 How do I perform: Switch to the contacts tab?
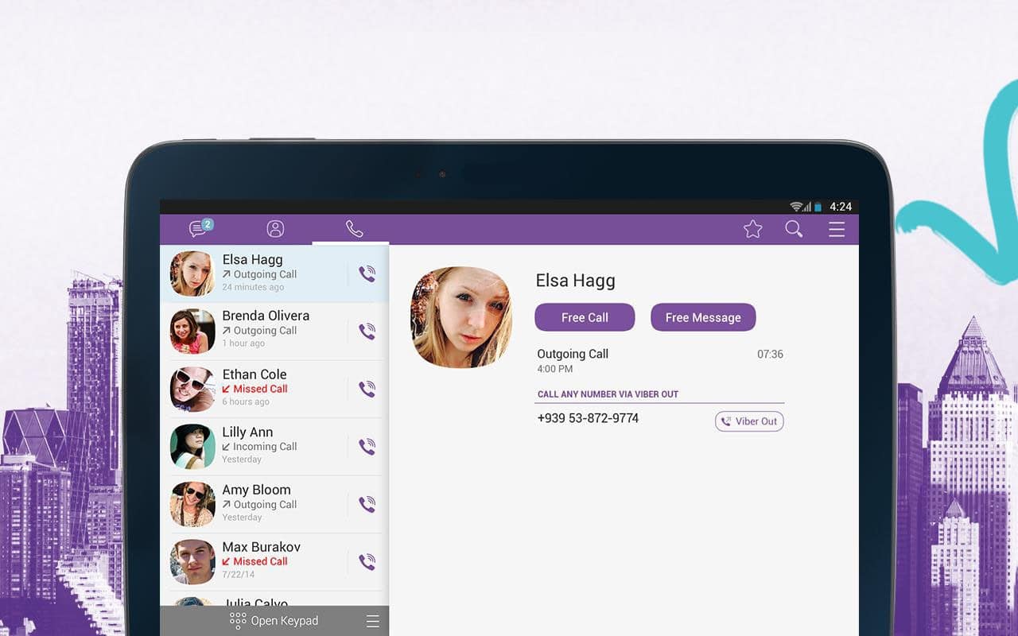pos(275,229)
